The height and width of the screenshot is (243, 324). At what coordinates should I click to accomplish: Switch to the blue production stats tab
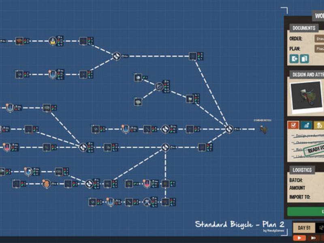tap(306, 125)
